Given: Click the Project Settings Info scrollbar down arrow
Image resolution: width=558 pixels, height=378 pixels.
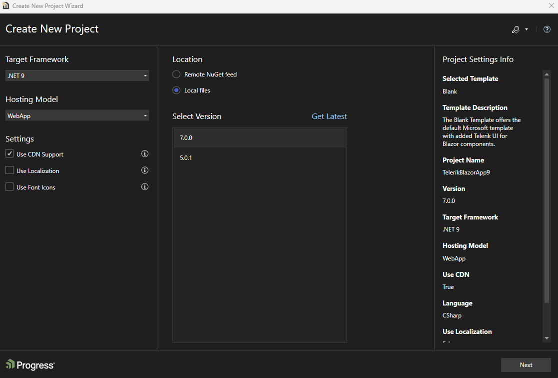Looking at the screenshot, I should [547, 338].
